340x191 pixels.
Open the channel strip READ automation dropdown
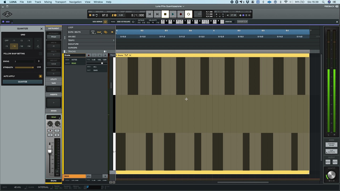[54, 117]
